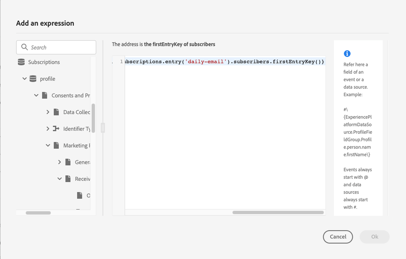Expand the General node
Image resolution: width=406 pixels, height=259 pixels.
coord(59,162)
